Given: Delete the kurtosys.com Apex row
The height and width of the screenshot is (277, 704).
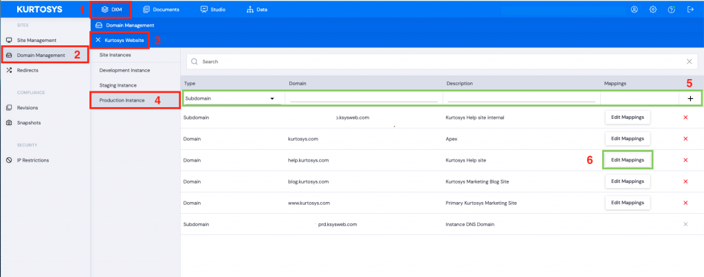Looking at the screenshot, I should pyautogui.click(x=685, y=139).
